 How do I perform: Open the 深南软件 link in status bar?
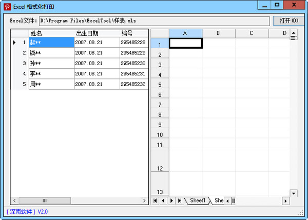[22, 211]
